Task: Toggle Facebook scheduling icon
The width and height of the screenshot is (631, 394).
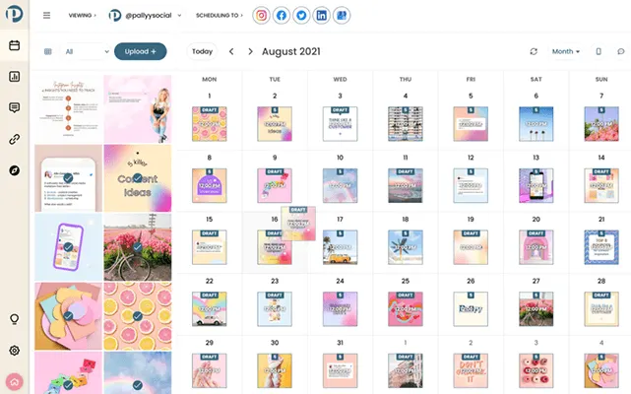Action: coord(282,16)
